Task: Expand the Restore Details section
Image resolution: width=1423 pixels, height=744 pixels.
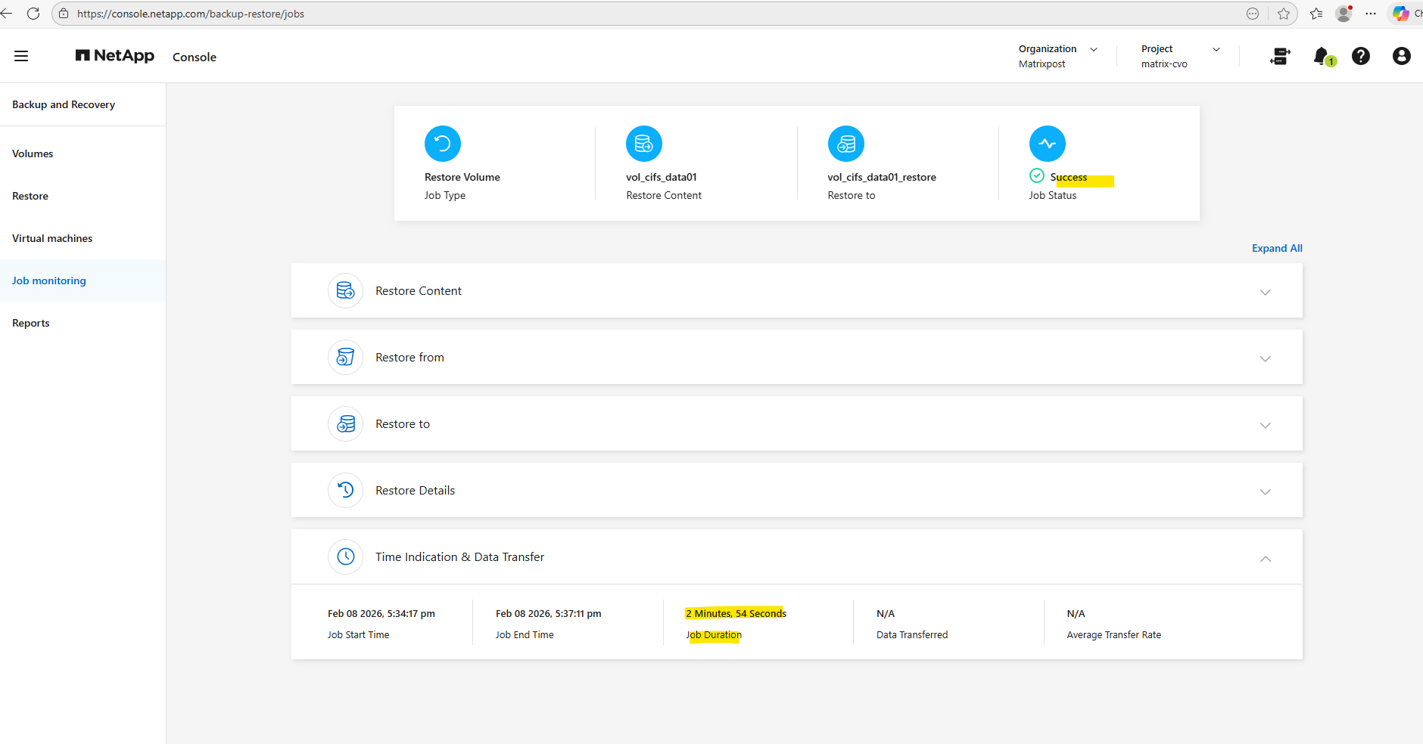Action: pyautogui.click(x=1265, y=491)
